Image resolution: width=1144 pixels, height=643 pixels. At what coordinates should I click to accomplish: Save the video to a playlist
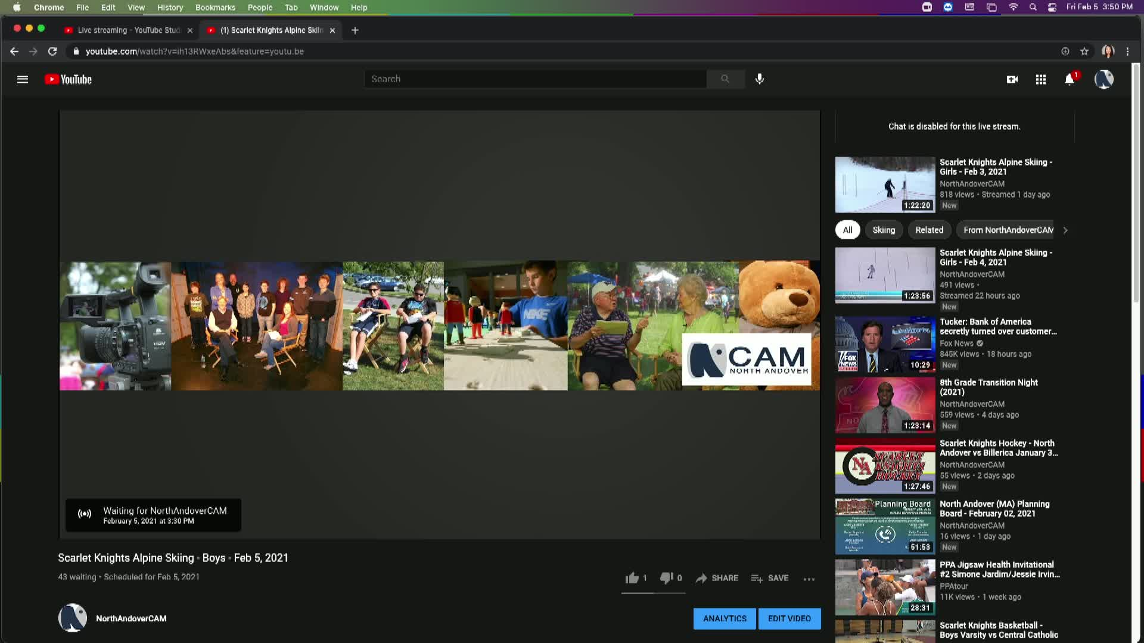point(770,578)
